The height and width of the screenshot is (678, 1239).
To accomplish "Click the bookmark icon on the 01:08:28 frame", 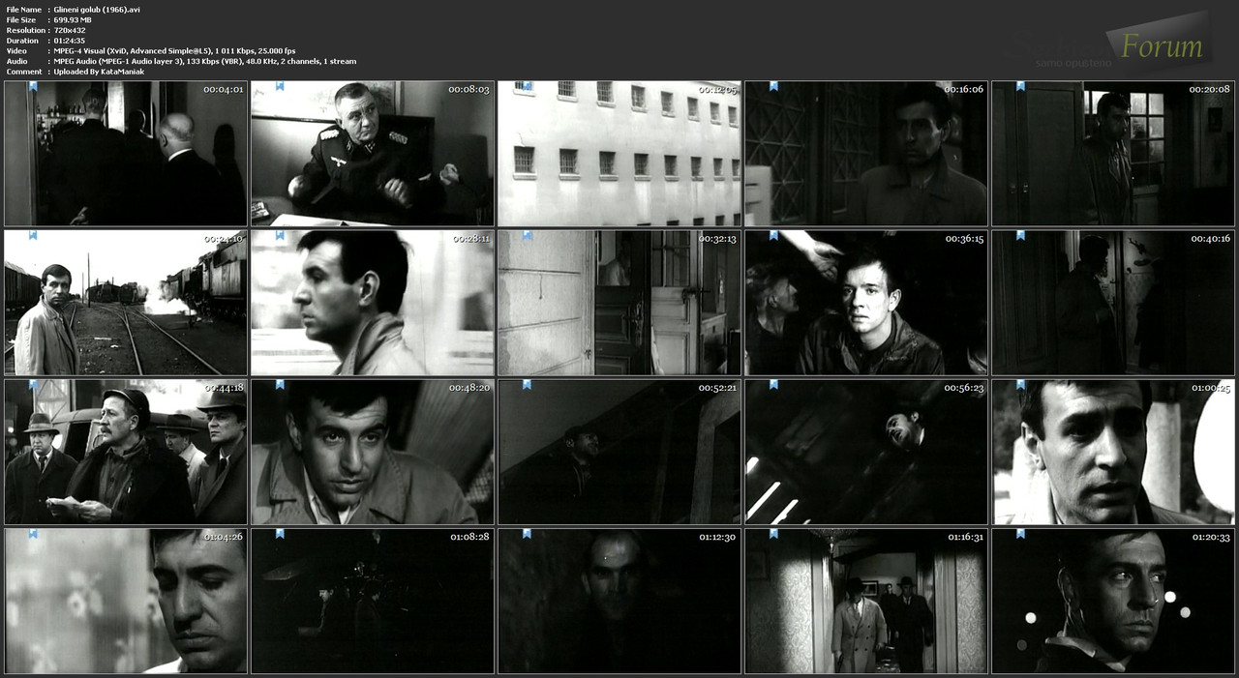I will pyautogui.click(x=280, y=533).
